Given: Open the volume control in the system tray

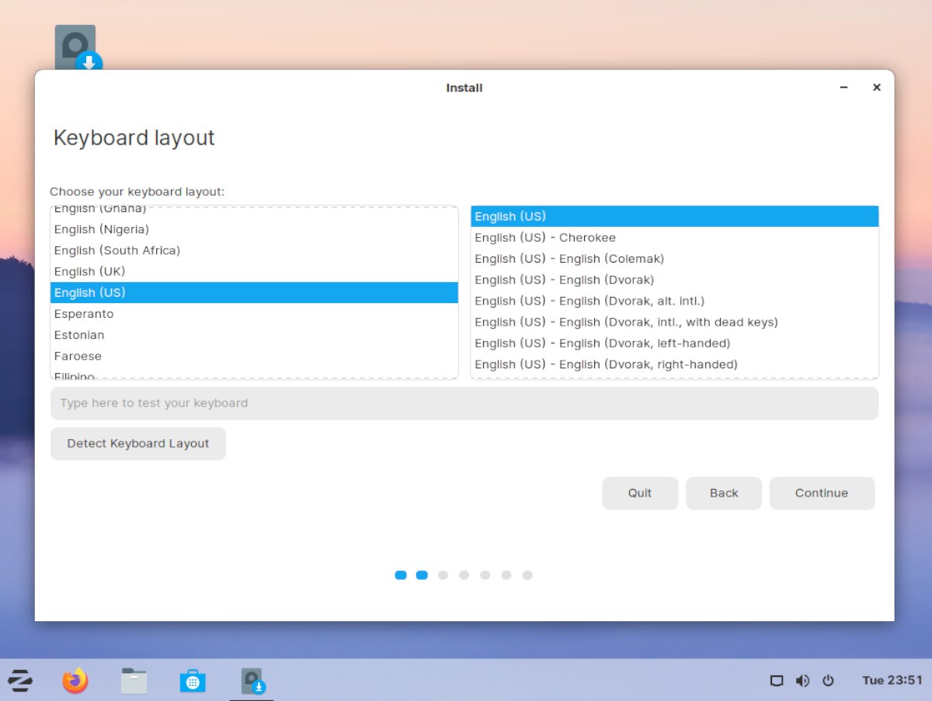Looking at the screenshot, I should coord(802,681).
